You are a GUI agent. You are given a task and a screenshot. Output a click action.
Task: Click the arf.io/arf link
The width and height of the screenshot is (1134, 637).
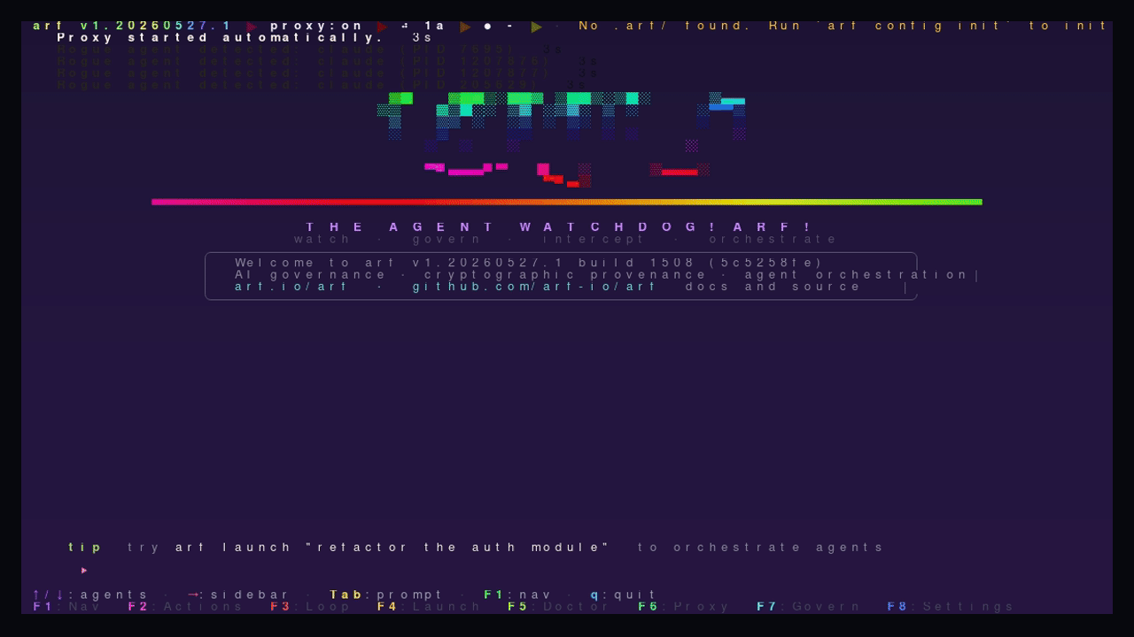292,287
